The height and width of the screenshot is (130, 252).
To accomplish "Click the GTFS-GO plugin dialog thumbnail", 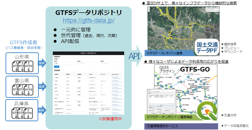I will click(161, 101).
